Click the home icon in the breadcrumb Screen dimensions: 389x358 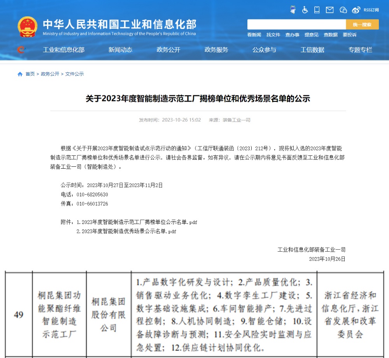click(x=19, y=74)
